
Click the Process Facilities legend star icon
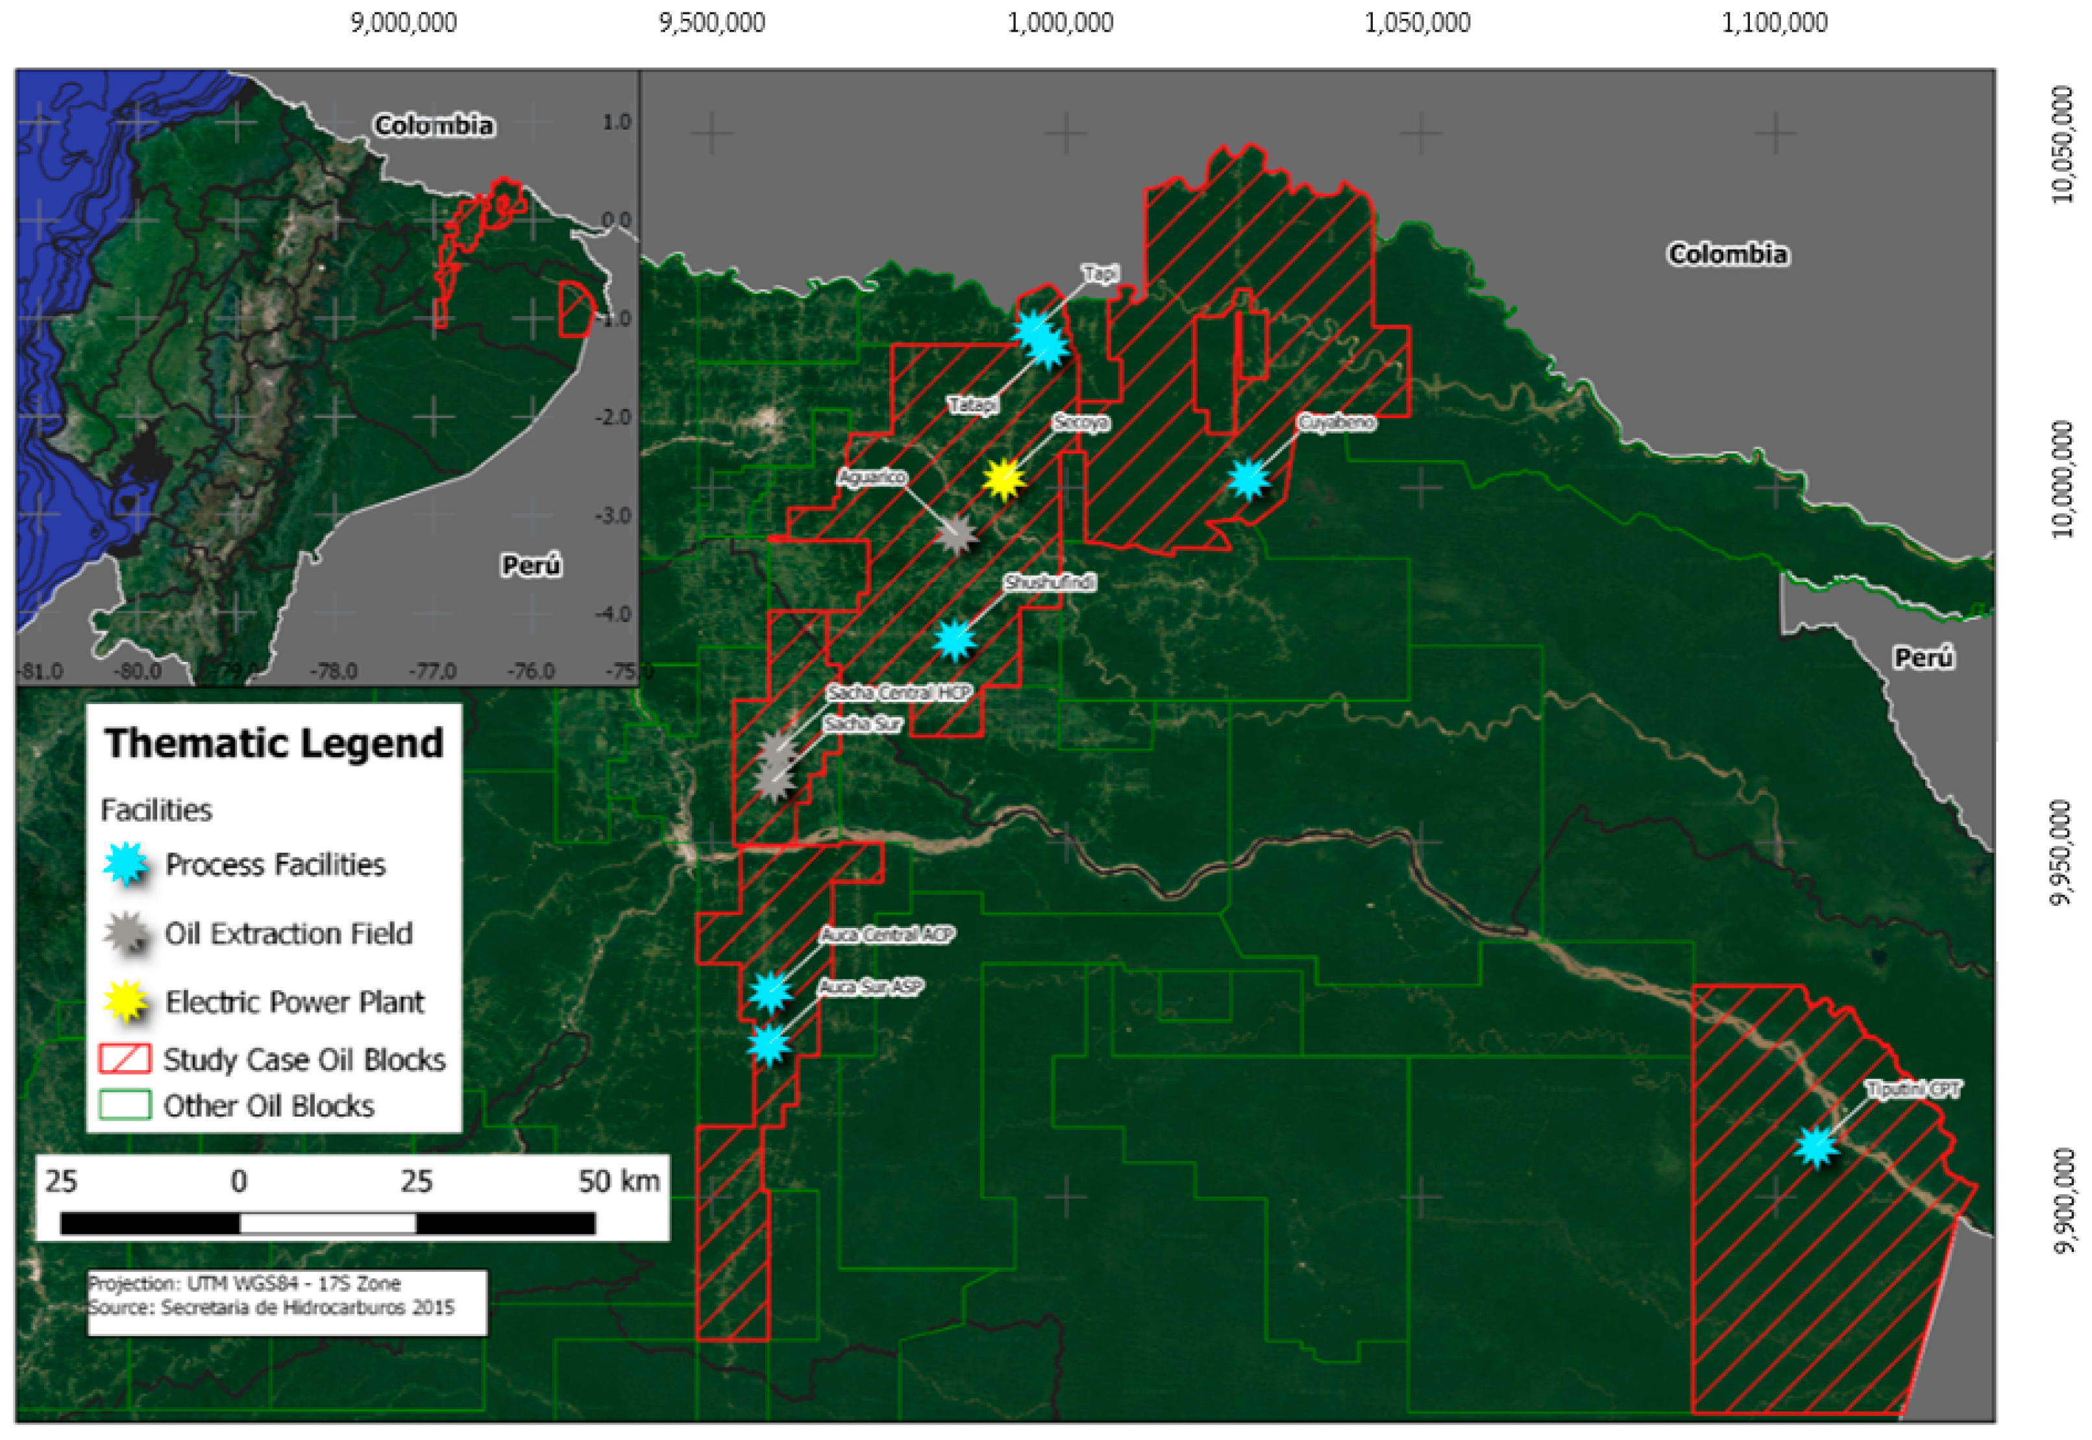125,864
